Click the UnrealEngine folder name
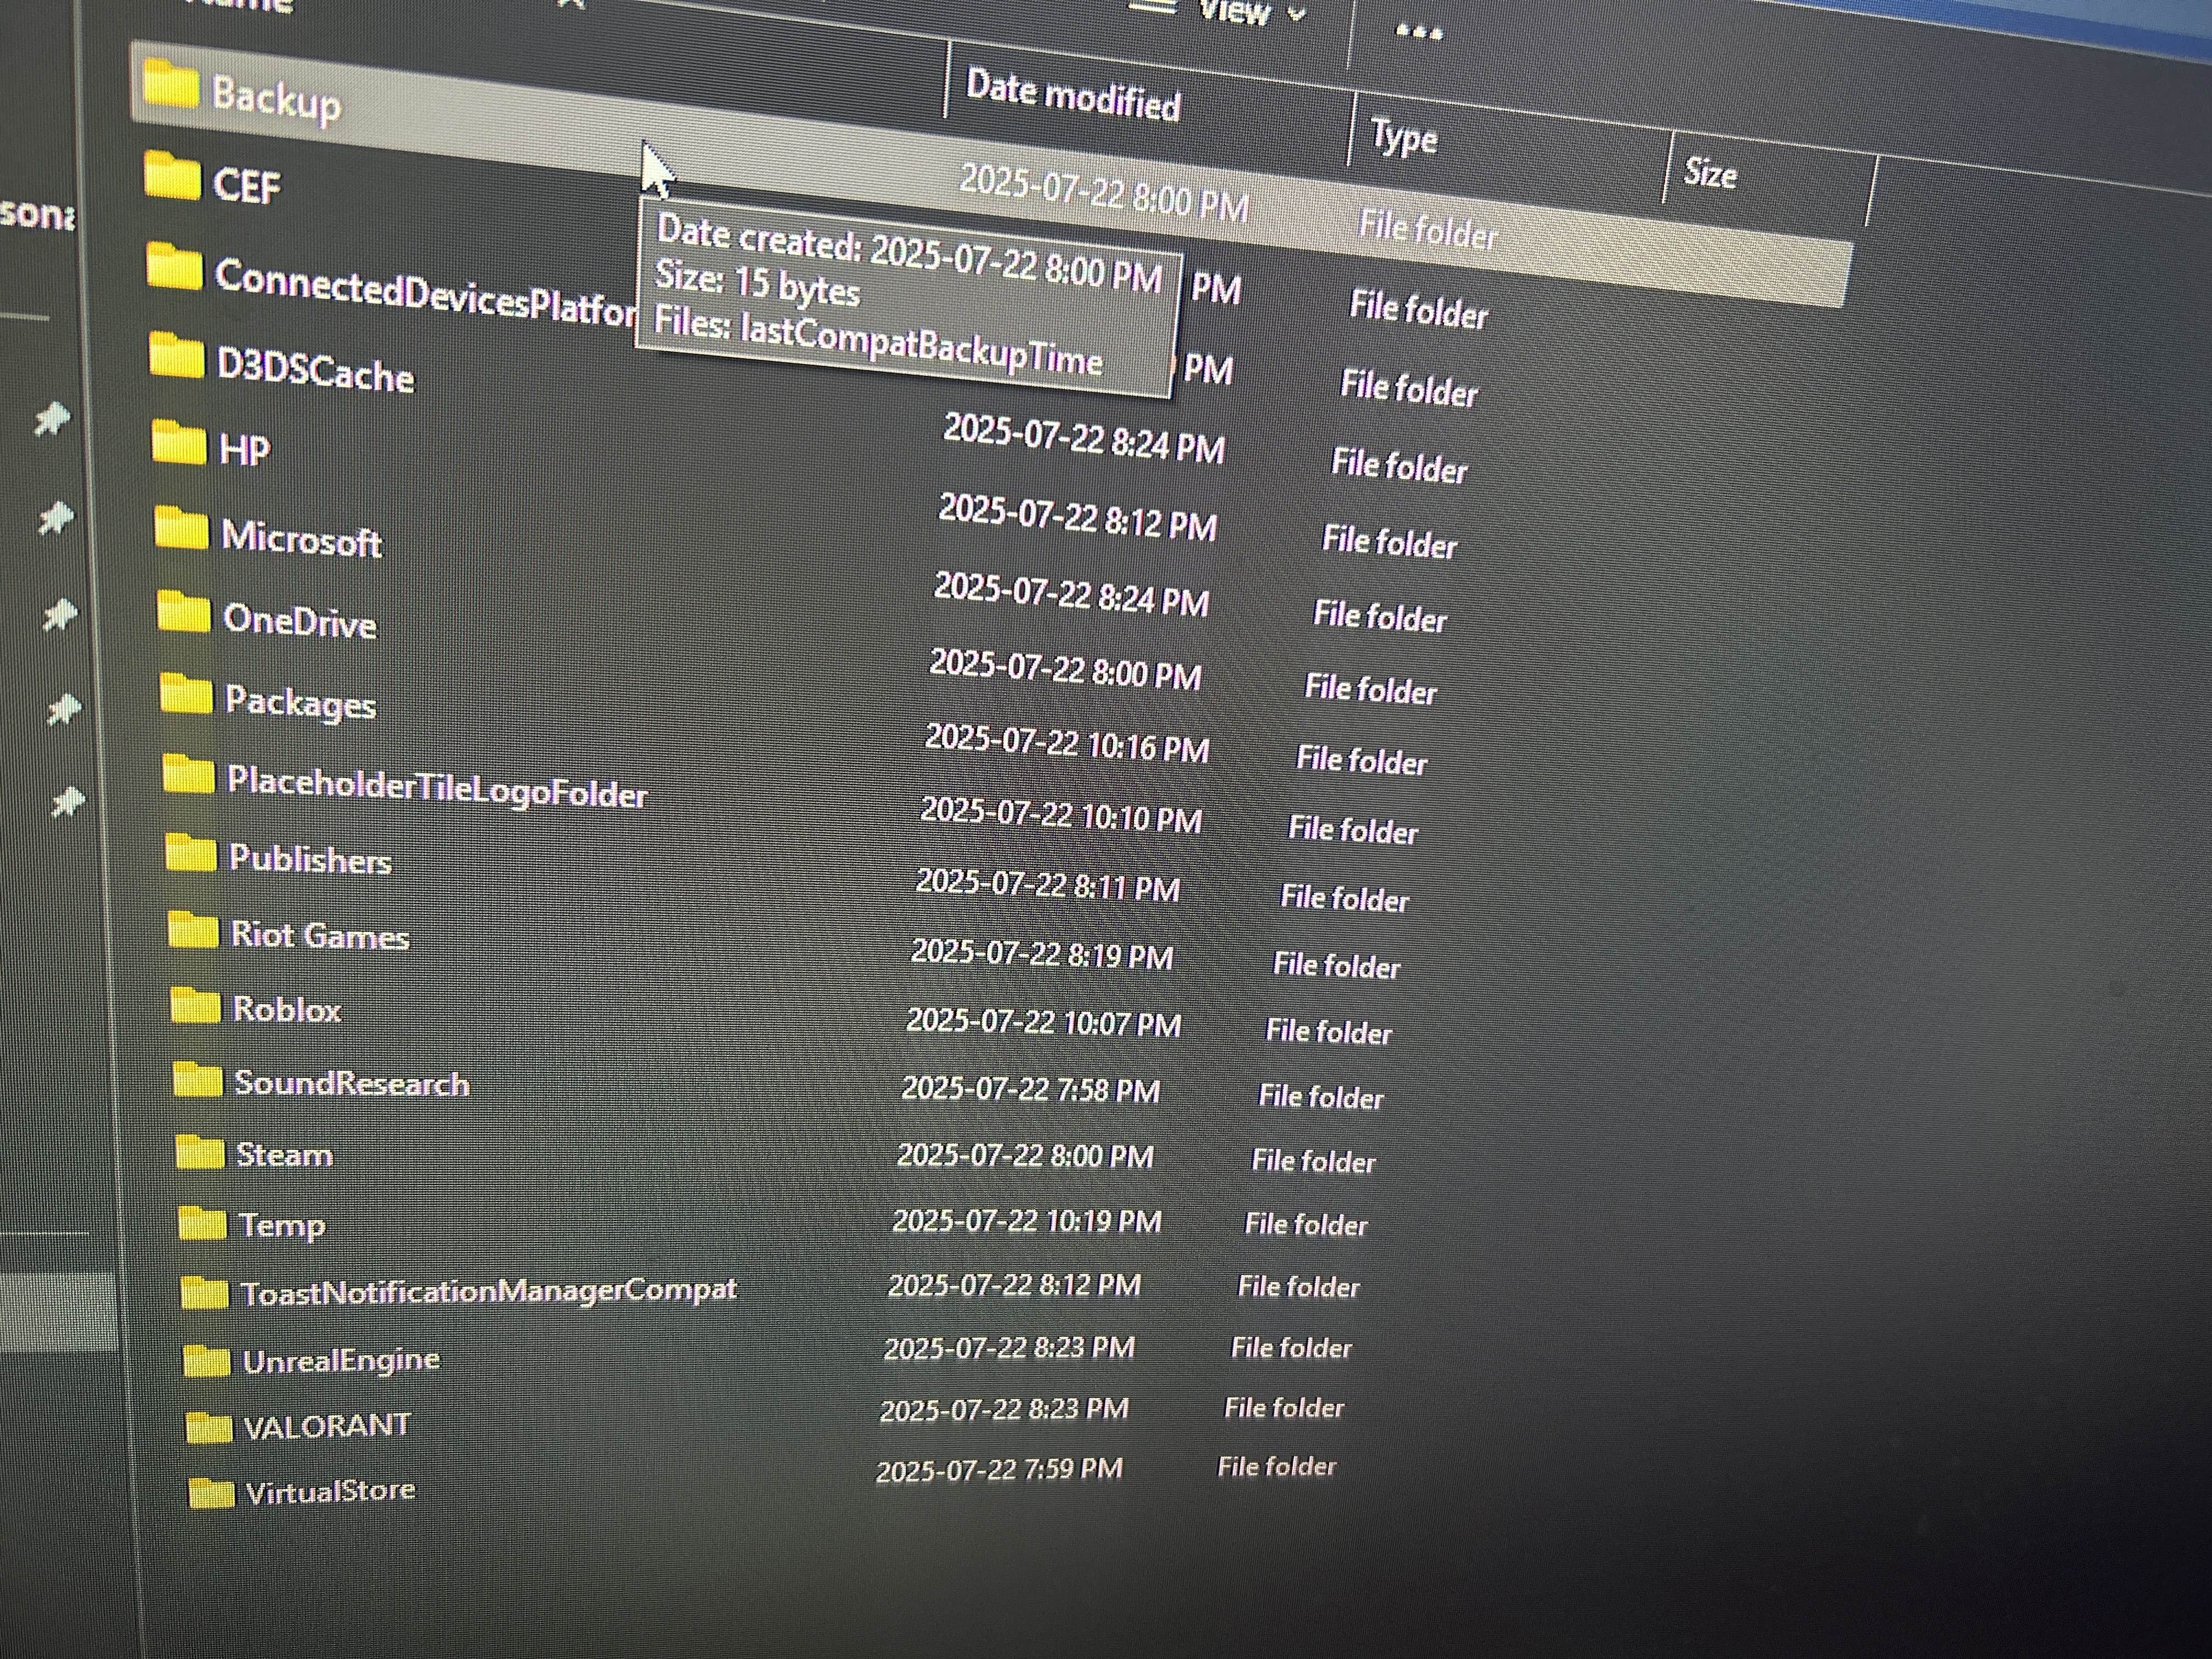The height and width of the screenshot is (1659, 2212). point(341,1361)
